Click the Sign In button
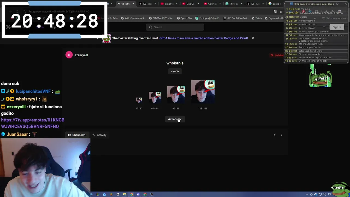Viewport: 350px width, 197px height. [337, 27]
